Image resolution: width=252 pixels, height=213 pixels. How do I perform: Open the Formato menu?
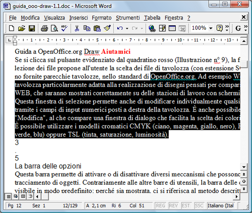102,18
